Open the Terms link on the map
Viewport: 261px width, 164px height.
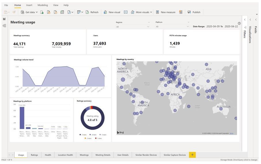click(231, 133)
